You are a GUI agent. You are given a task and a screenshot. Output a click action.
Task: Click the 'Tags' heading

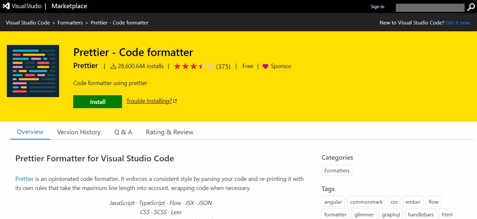(328, 189)
